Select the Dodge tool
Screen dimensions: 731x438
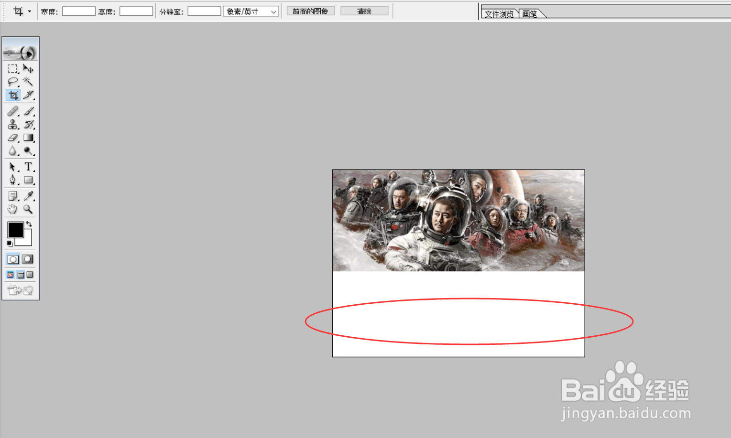[28, 151]
